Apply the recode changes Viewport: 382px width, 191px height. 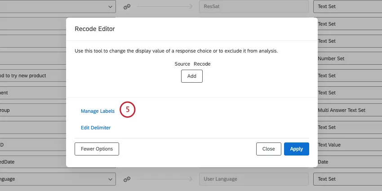(x=296, y=149)
